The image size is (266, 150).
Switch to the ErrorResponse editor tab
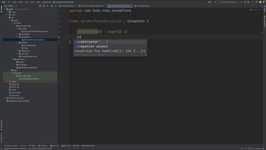click(143, 6)
